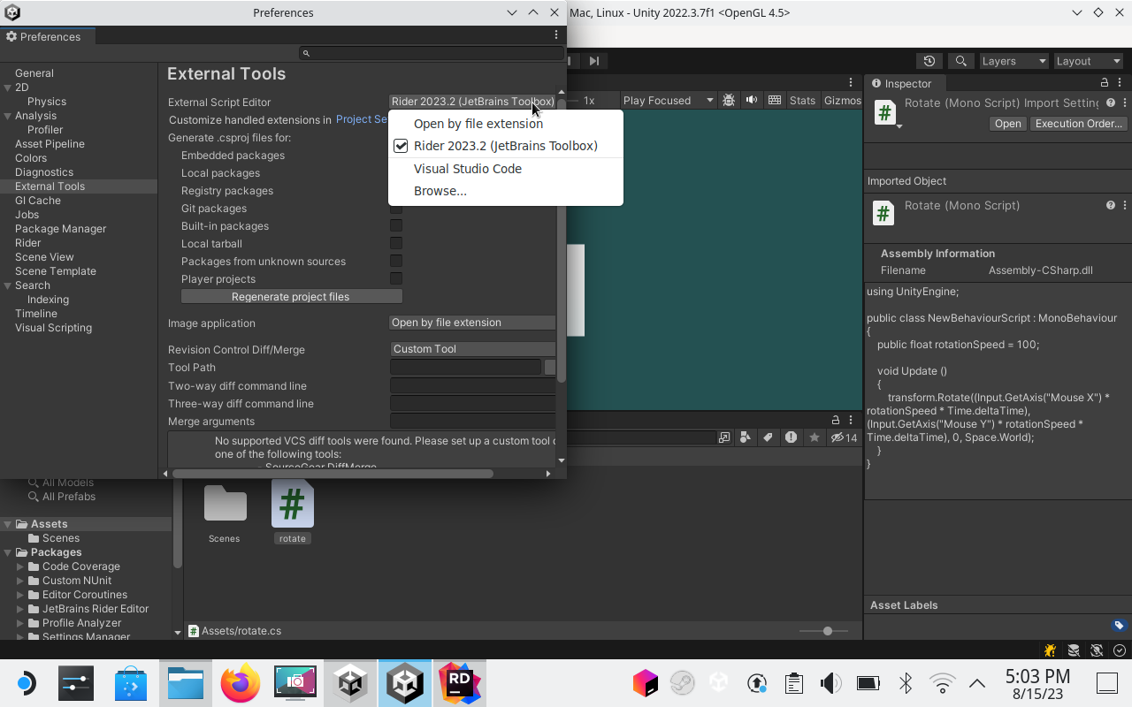Enable Packages from unknown sources checkbox
Viewport: 1132px width, 707px height.
click(396, 261)
